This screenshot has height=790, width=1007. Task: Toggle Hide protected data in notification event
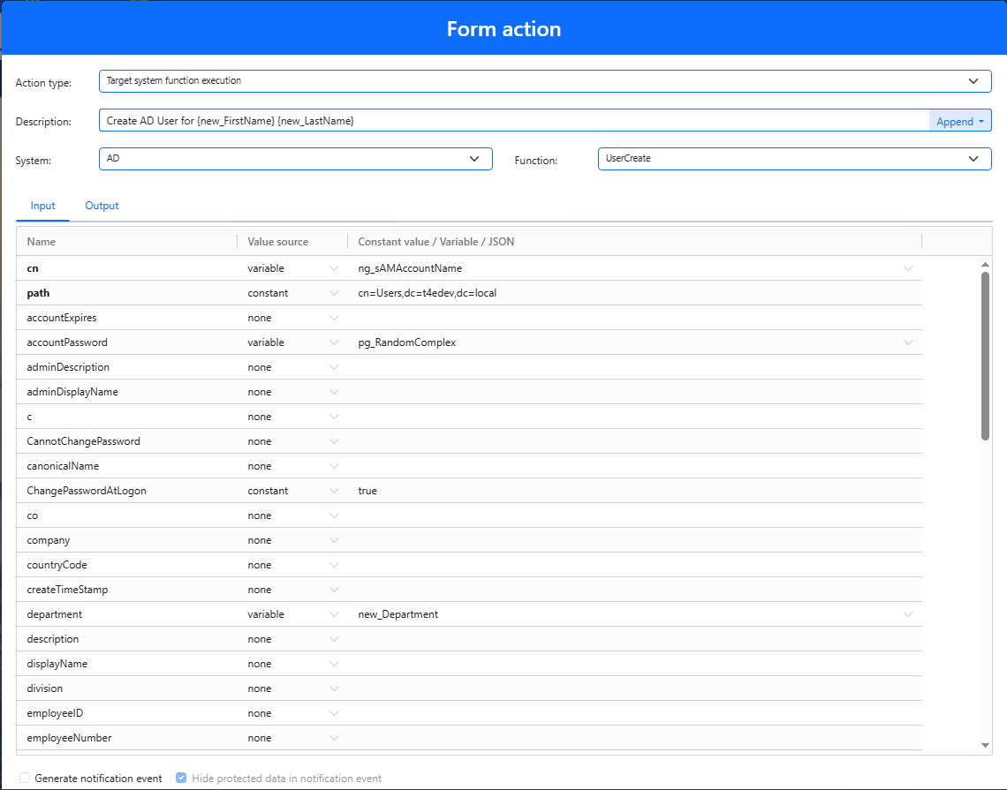[181, 778]
